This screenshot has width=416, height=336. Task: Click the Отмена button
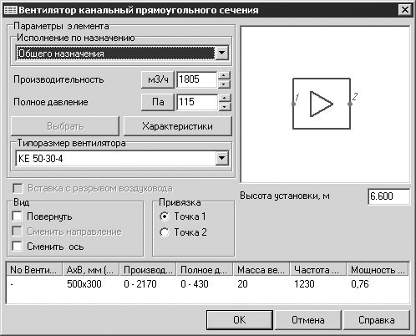[x=308, y=320]
